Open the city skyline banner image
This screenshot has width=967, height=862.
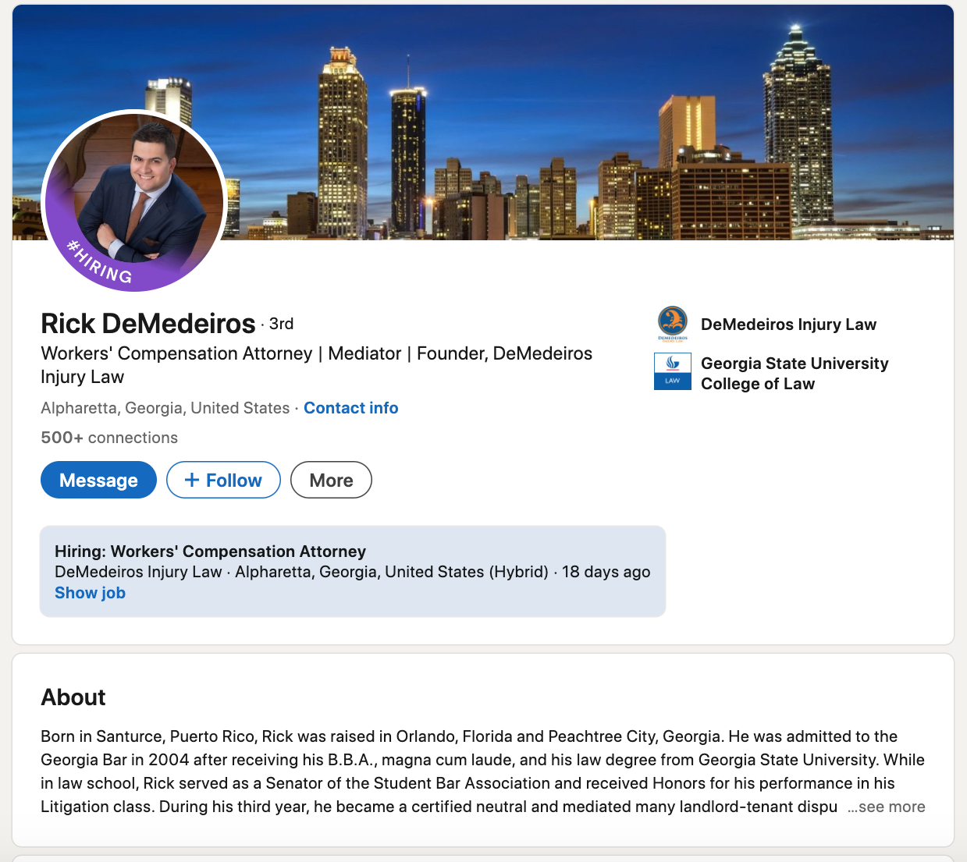click(546, 117)
